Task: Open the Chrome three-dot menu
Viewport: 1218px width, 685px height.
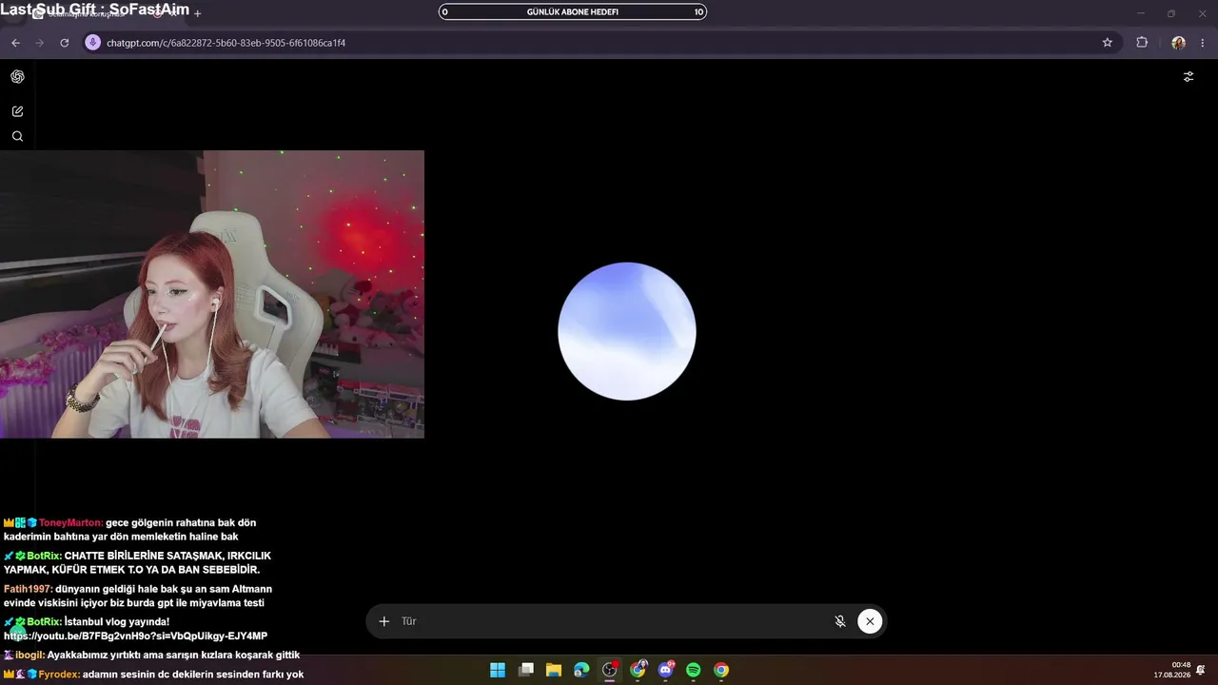Action: coord(1204,43)
